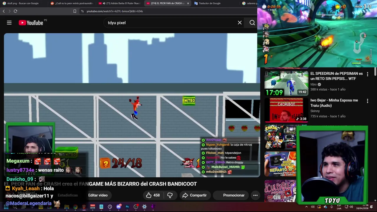
Task: Open 'Iwo Bejar - Minha Esposa me Traiu' title
Action: [334, 103]
